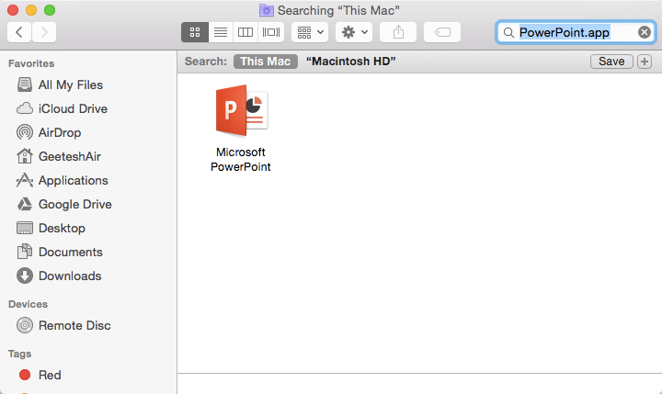The width and height of the screenshot is (662, 394).
Task: Open the Action gear menu
Action: point(354,32)
